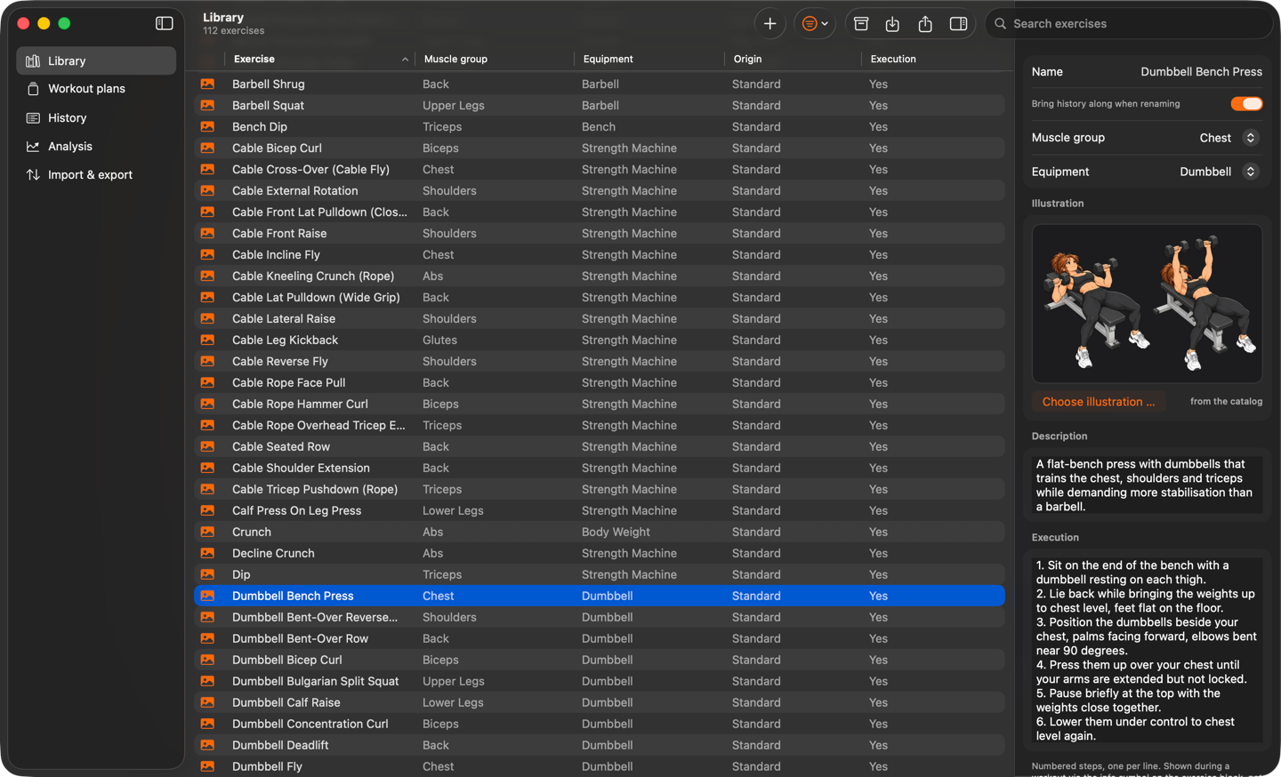
Task: Add a new exercise with plus button
Action: [x=769, y=24]
